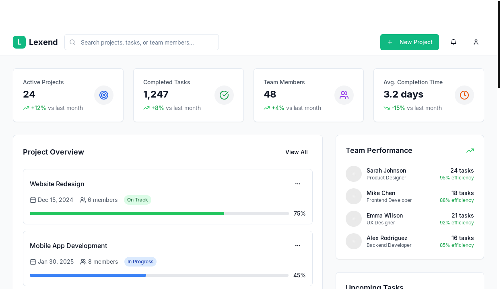
Task: Click the plus icon in New Project
Action: click(390, 42)
